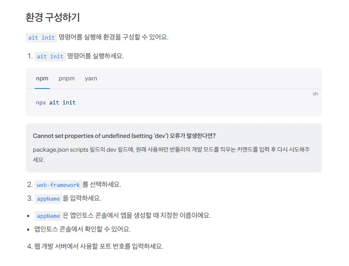Click '명령어를 실행하세요' text in step 1

point(96,56)
